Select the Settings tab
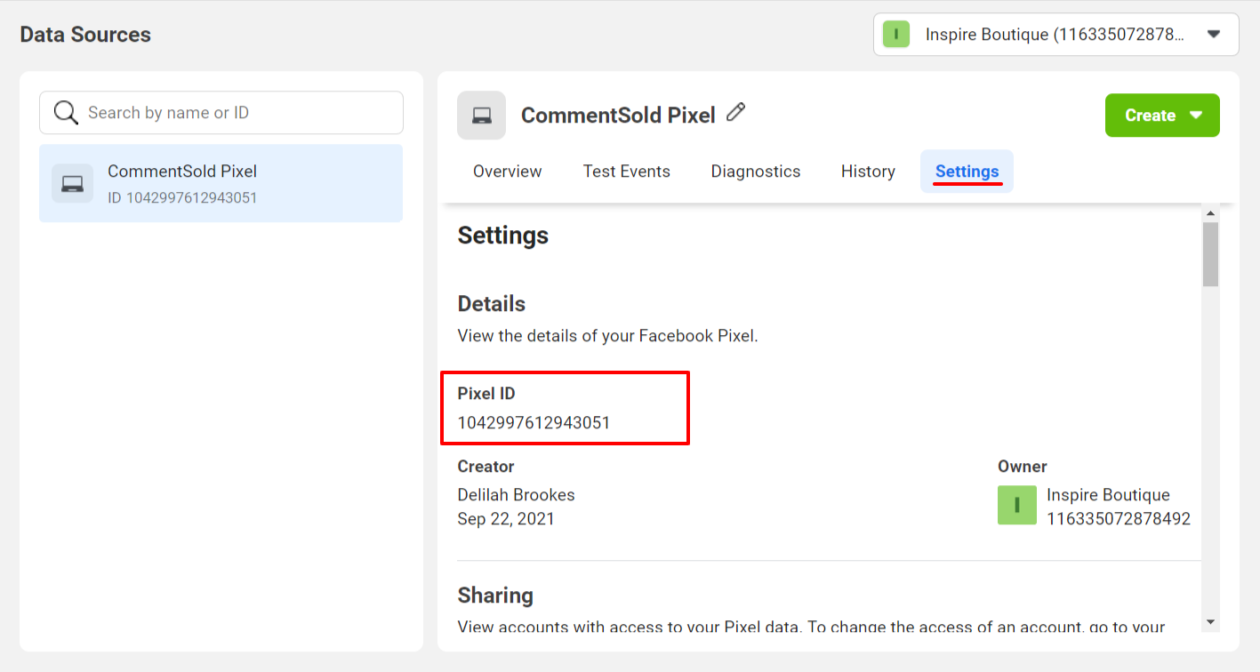The width and height of the screenshot is (1260, 672). coord(967,172)
